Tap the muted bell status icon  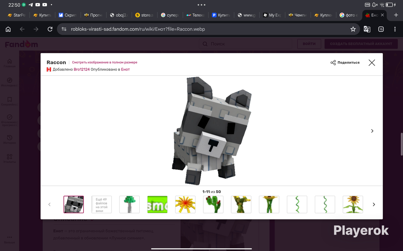[375, 5]
